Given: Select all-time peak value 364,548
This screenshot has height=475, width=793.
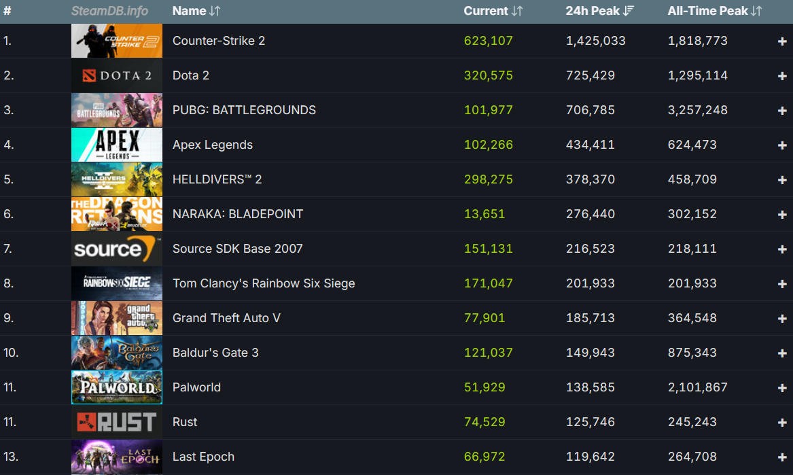Looking at the screenshot, I should click(692, 318).
